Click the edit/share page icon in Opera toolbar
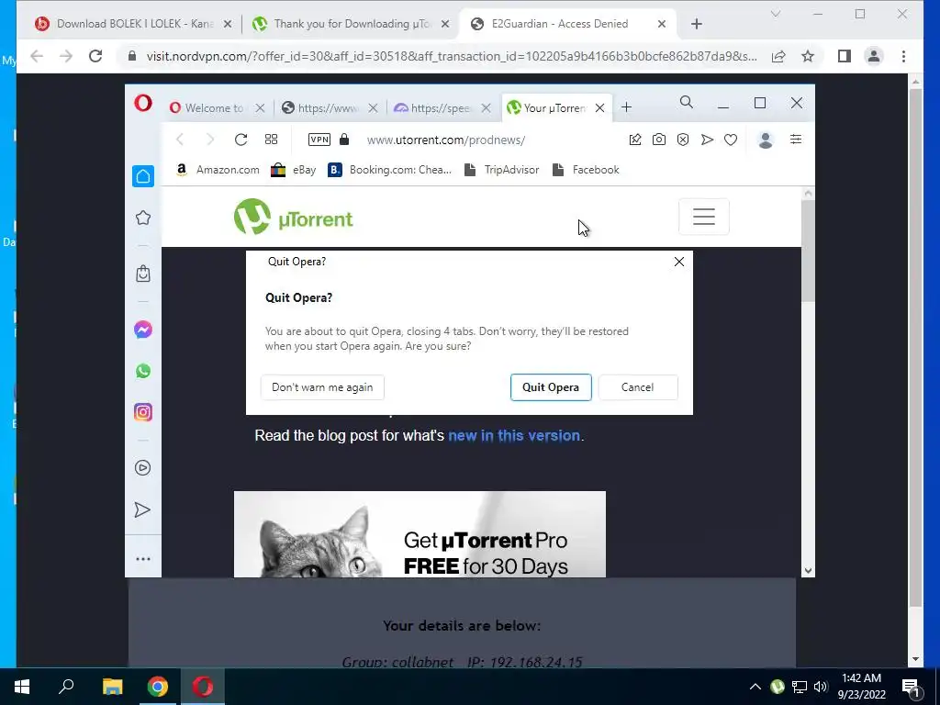940x705 pixels. point(635,140)
